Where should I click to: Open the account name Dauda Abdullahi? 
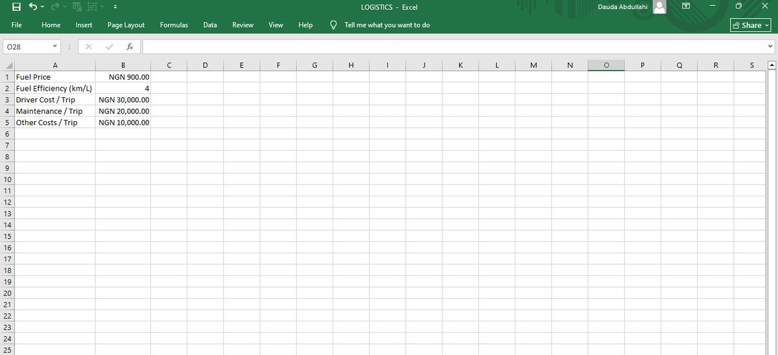622,6
